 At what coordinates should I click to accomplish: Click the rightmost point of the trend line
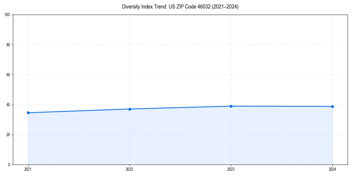(x=332, y=106)
